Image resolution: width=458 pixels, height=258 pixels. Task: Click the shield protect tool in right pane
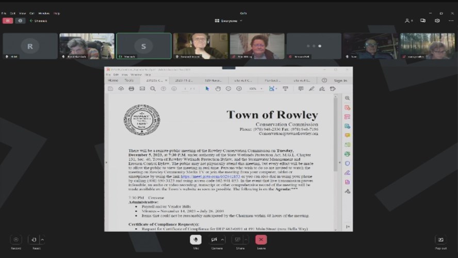[x=347, y=164]
